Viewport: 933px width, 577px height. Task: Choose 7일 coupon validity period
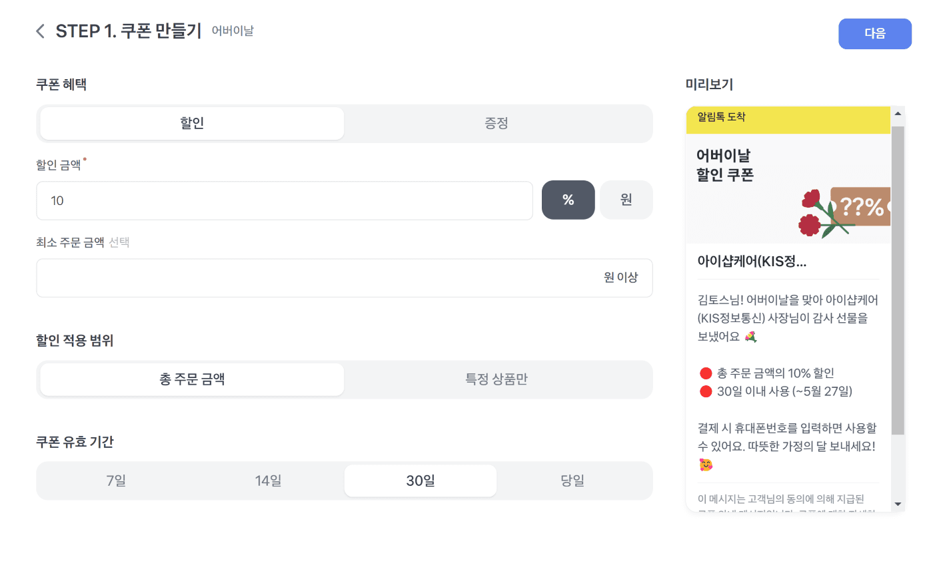pyautogui.click(x=115, y=480)
